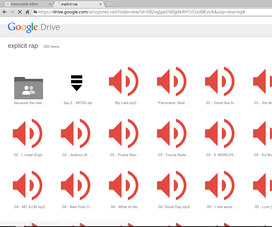
Task: Select the My Last.mp3 speaker icon
Action: (124, 81)
